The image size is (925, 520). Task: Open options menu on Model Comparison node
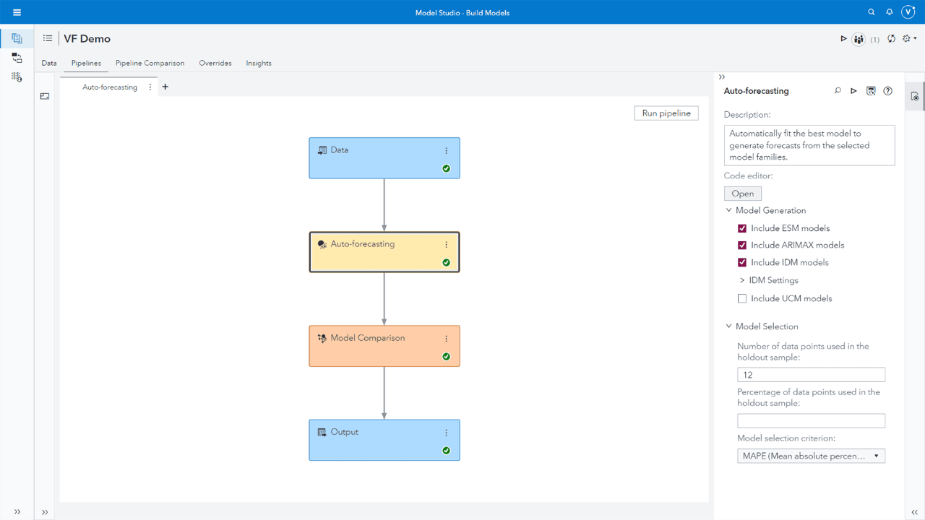pos(446,339)
